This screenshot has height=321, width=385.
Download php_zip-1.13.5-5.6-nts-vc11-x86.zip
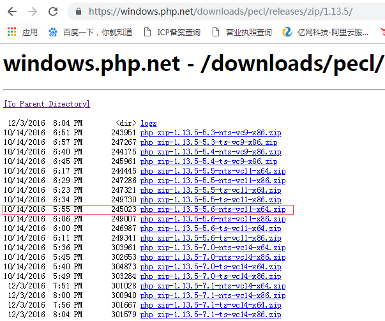click(213, 219)
